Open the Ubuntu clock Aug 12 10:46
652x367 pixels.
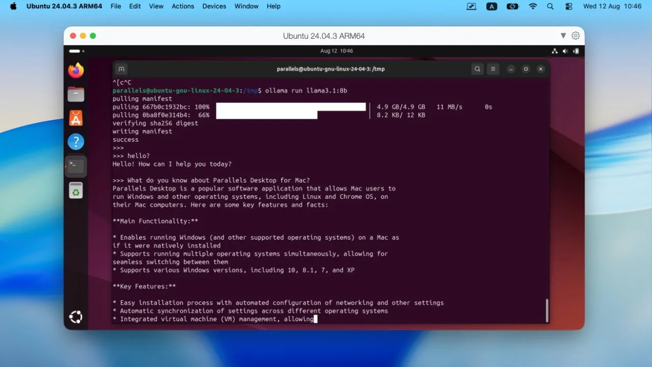pos(336,51)
